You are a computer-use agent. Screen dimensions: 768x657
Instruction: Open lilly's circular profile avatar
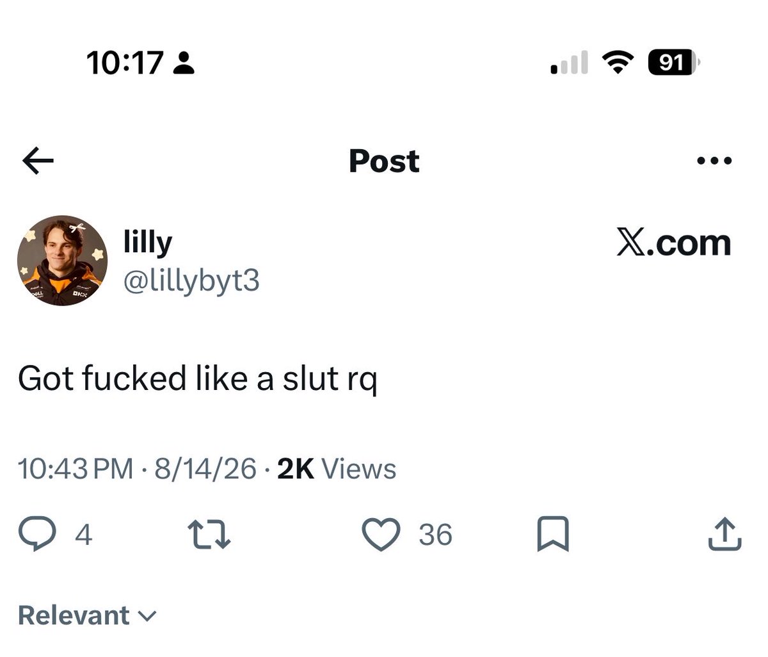tap(62, 261)
